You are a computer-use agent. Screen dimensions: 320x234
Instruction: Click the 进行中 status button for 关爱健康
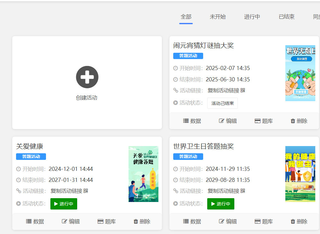tap(64, 204)
